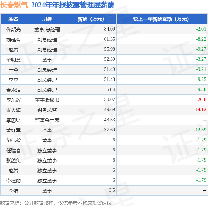Screen dimensions: 208x206
Task: Select 赵岩 in the 独立董事 row
Action: coord(14,171)
